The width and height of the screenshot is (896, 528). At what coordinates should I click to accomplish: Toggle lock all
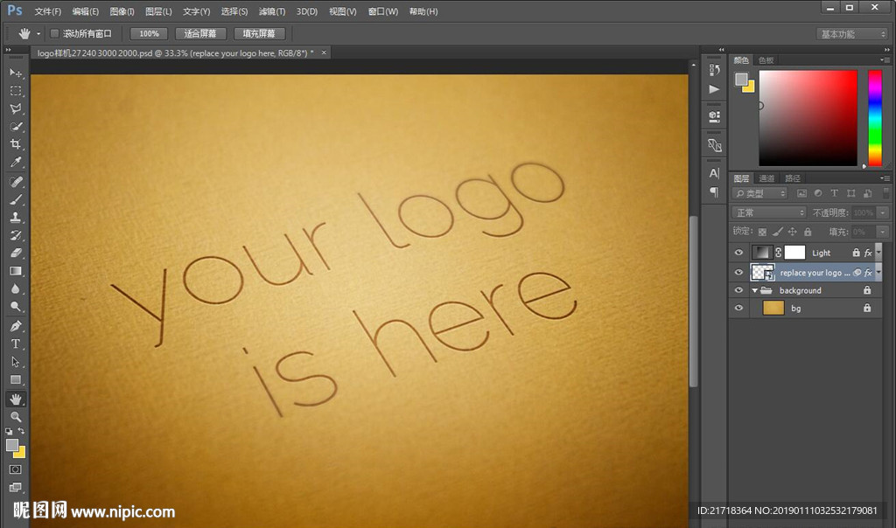coord(808,232)
